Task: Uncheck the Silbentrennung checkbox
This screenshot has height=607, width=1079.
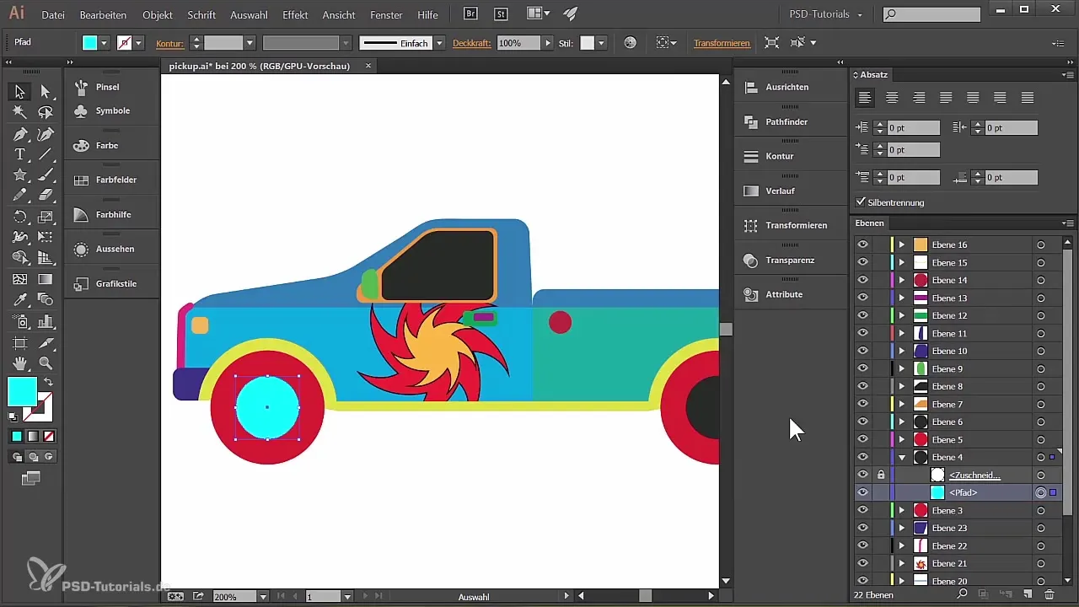Action: click(x=861, y=202)
